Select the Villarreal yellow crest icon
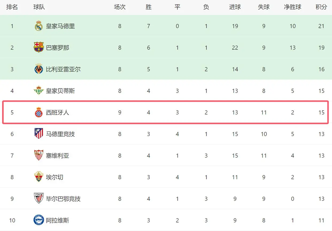This screenshot has height=231, width=332. coord(39,69)
